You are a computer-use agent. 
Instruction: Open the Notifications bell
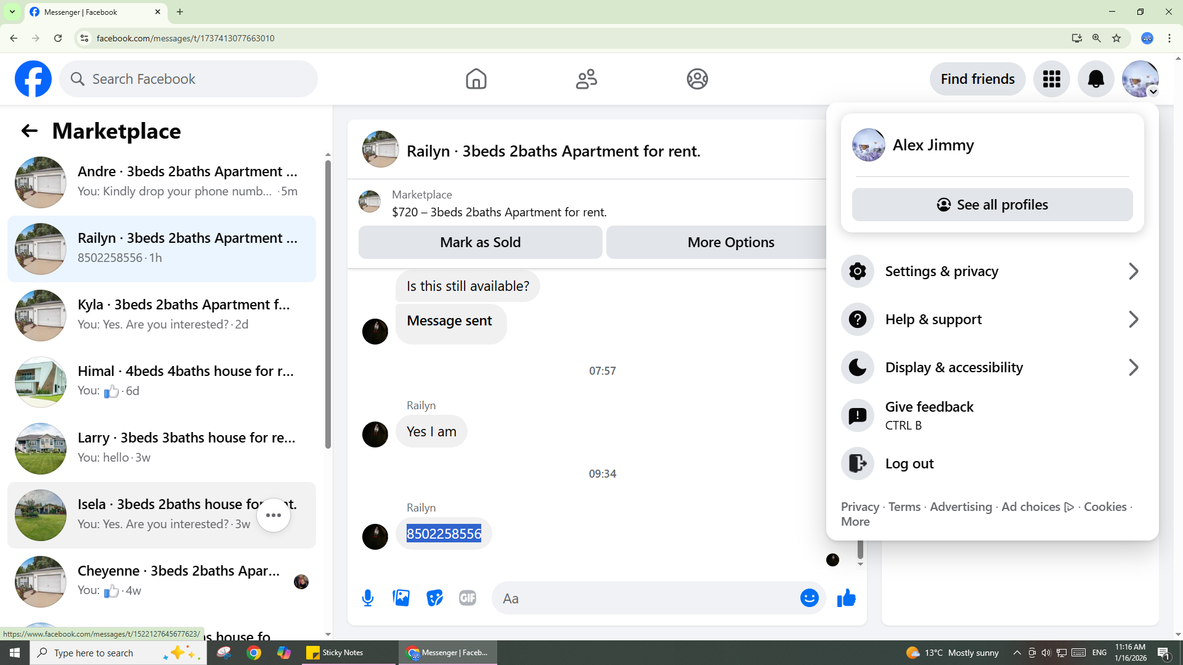coord(1096,79)
